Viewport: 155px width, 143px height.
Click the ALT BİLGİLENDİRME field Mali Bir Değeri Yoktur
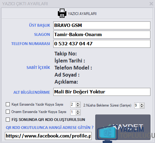[x=102, y=92]
